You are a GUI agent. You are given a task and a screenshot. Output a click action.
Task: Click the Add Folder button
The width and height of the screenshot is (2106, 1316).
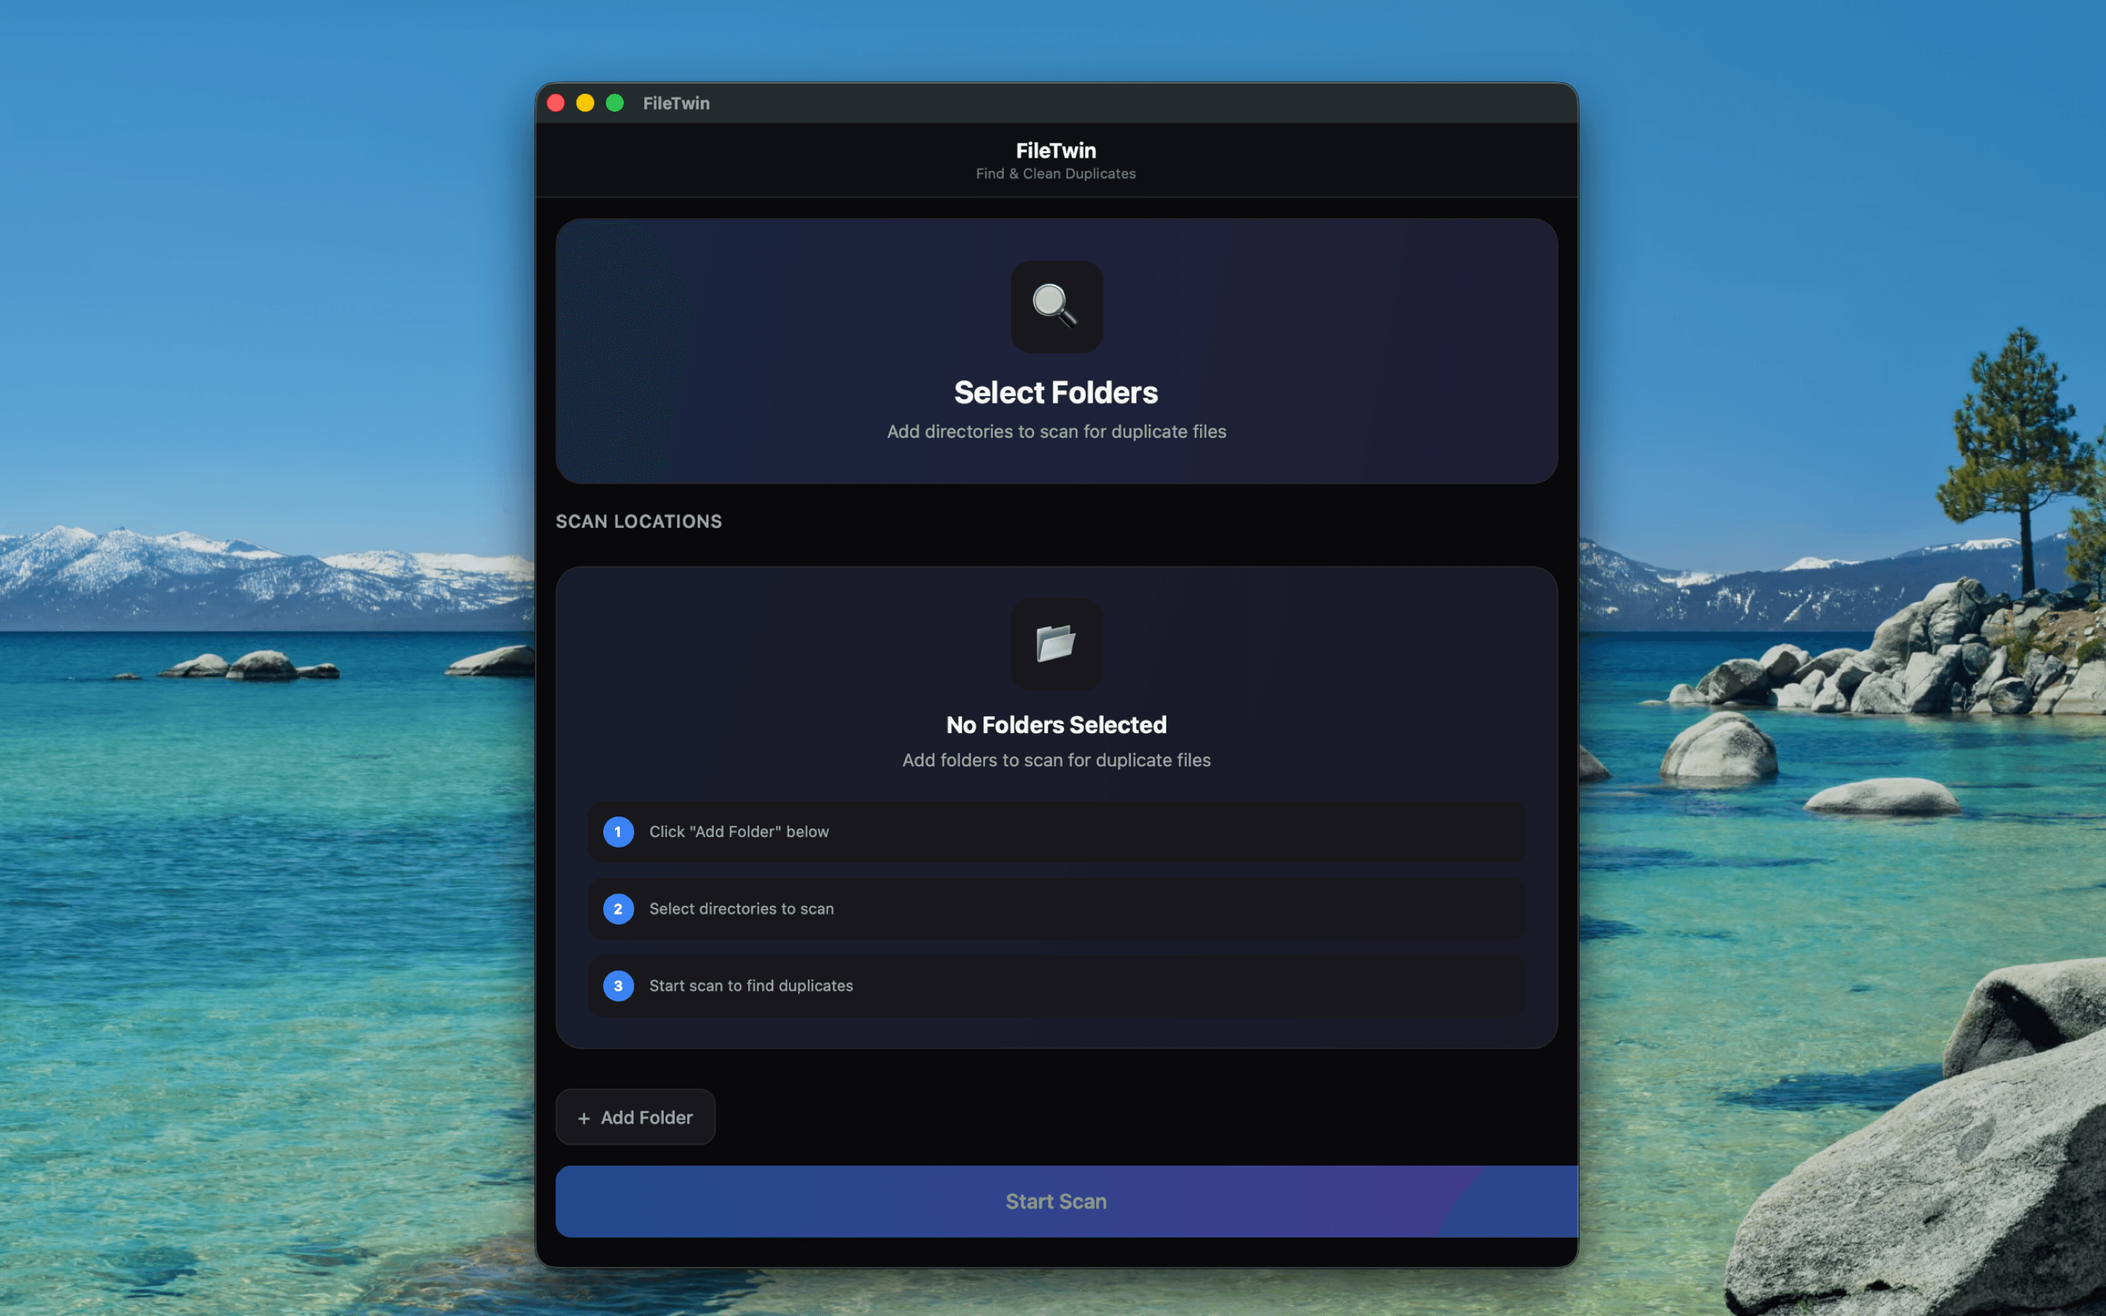tap(635, 1116)
